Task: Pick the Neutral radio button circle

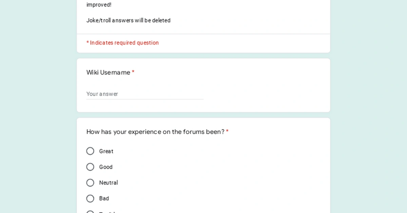Action: click(x=90, y=183)
